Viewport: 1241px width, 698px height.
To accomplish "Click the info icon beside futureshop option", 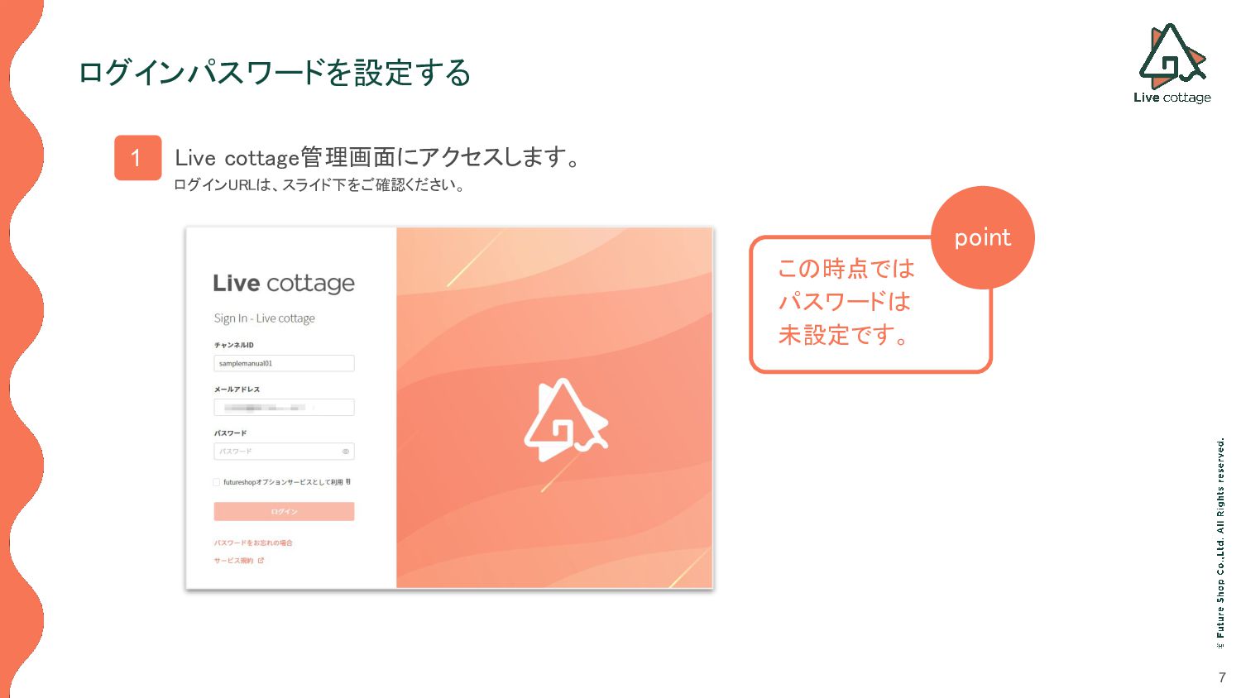I will pos(348,481).
